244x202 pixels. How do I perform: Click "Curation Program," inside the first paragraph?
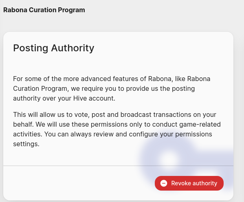(41, 88)
